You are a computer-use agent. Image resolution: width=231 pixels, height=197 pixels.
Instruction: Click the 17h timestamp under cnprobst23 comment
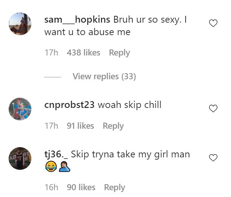[x=51, y=126]
